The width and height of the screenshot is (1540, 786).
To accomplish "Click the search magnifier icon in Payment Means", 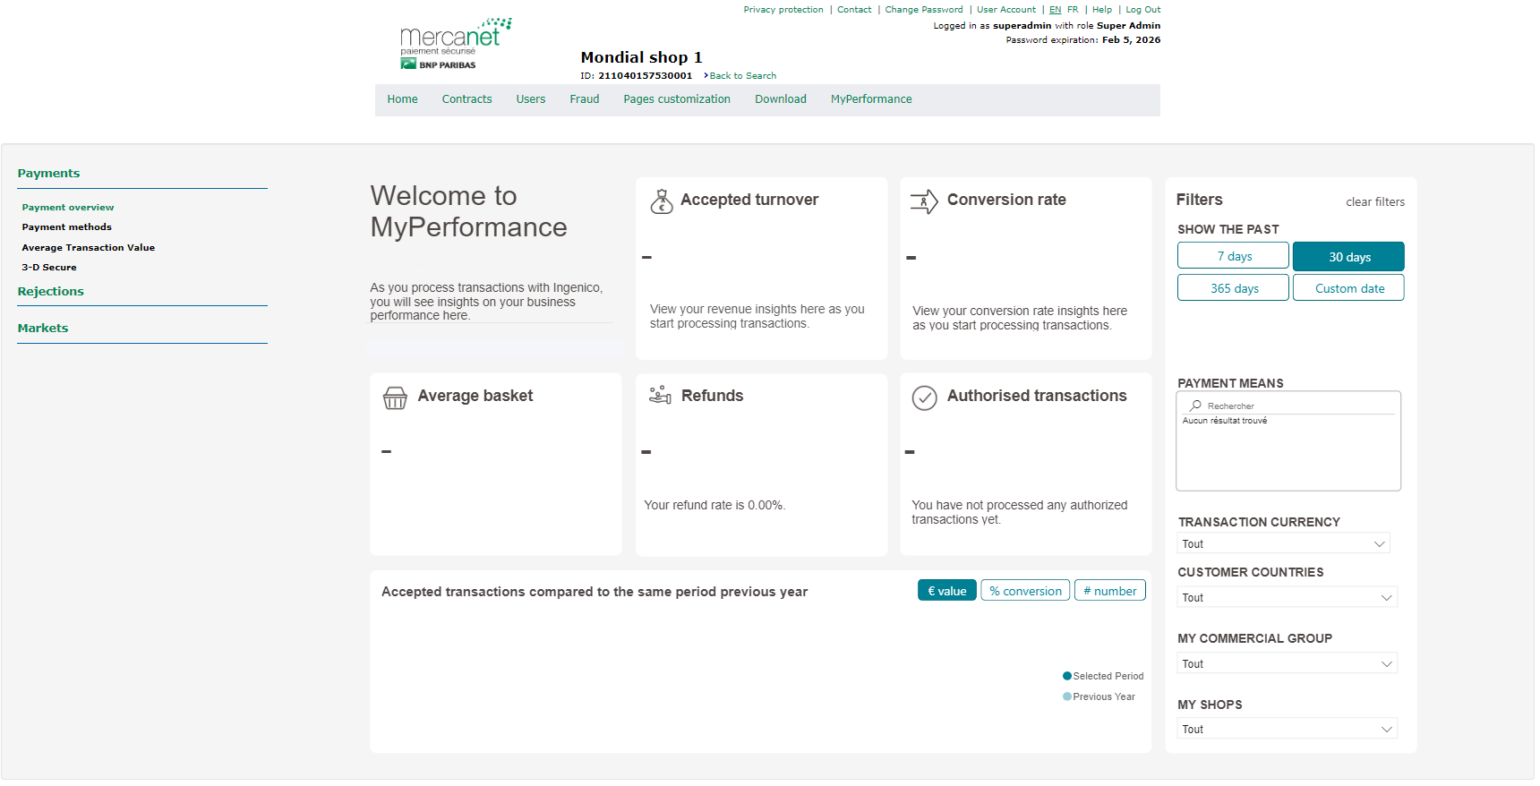I will tap(1195, 406).
